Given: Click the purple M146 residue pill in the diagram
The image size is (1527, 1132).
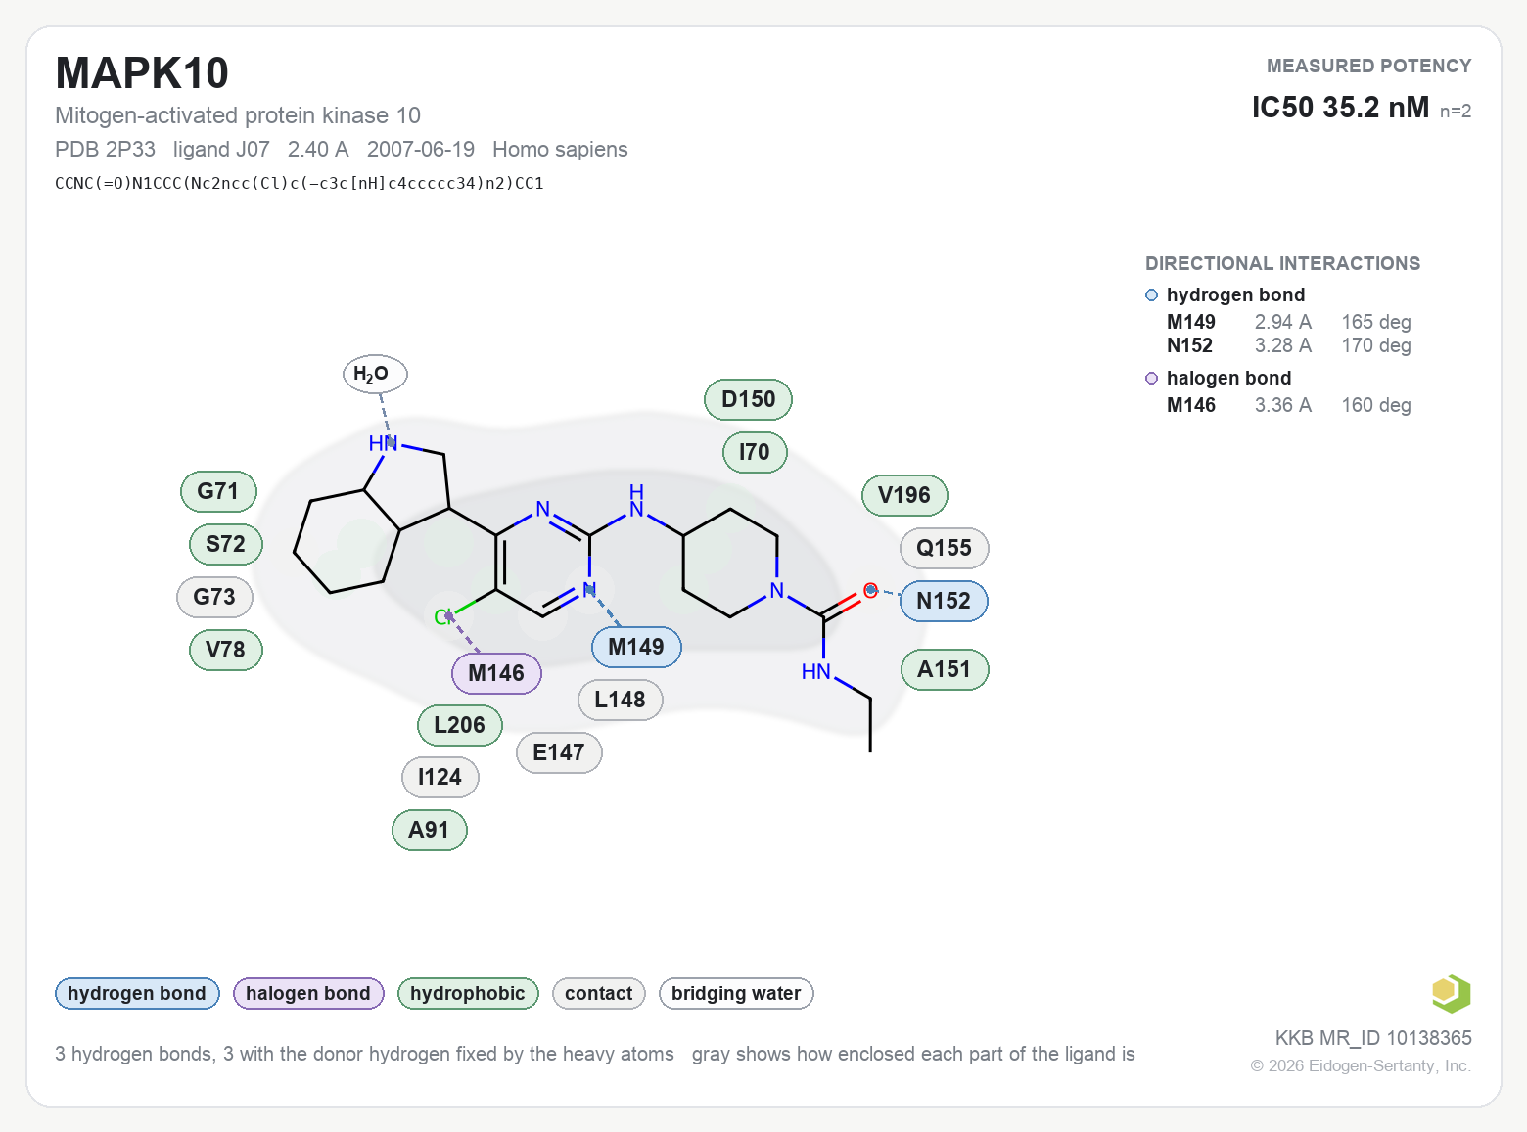Looking at the screenshot, I should tap(496, 673).
